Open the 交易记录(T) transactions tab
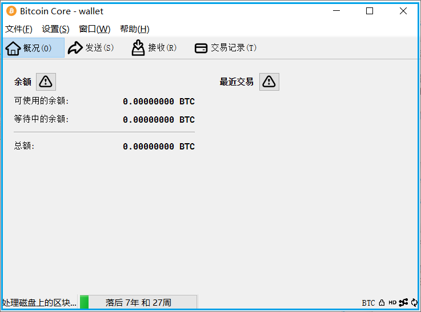Viewport: 421px width, 312px height. click(226, 48)
